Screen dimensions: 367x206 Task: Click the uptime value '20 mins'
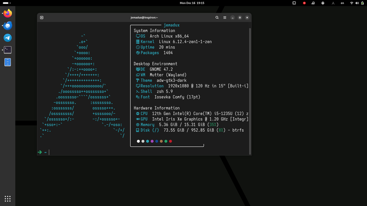[x=167, y=47]
